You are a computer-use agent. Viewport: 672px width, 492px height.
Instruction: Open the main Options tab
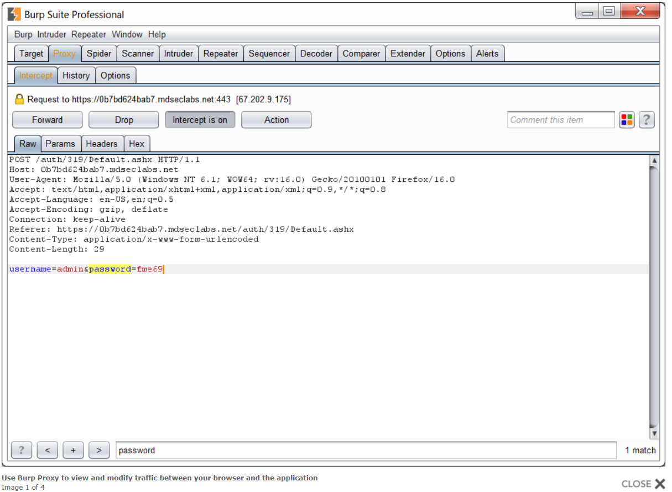[450, 54]
